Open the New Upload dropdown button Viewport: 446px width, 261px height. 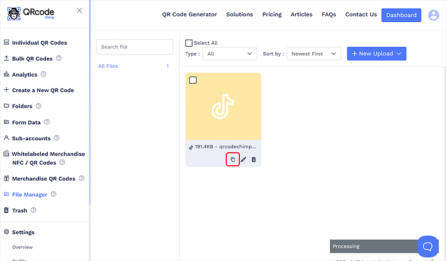pyautogui.click(x=376, y=54)
